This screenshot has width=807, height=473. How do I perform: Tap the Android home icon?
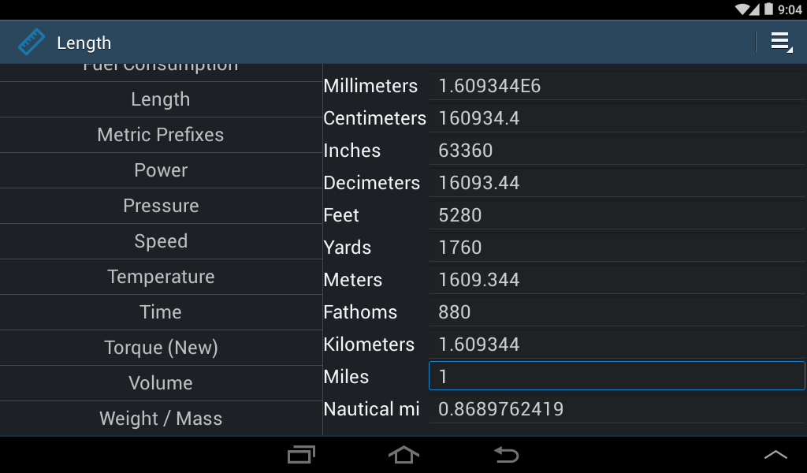pyautogui.click(x=403, y=454)
